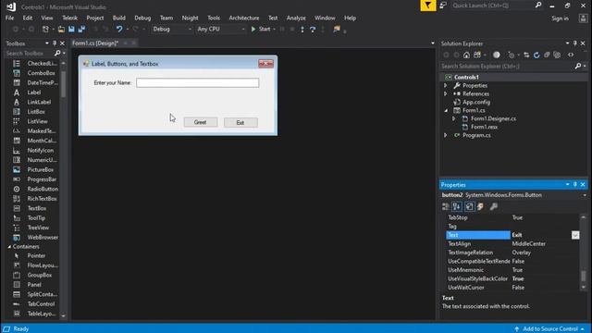This screenshot has width=592, height=333.
Task: Click Show All Files icon in Solution Explorer
Action: 557,55
